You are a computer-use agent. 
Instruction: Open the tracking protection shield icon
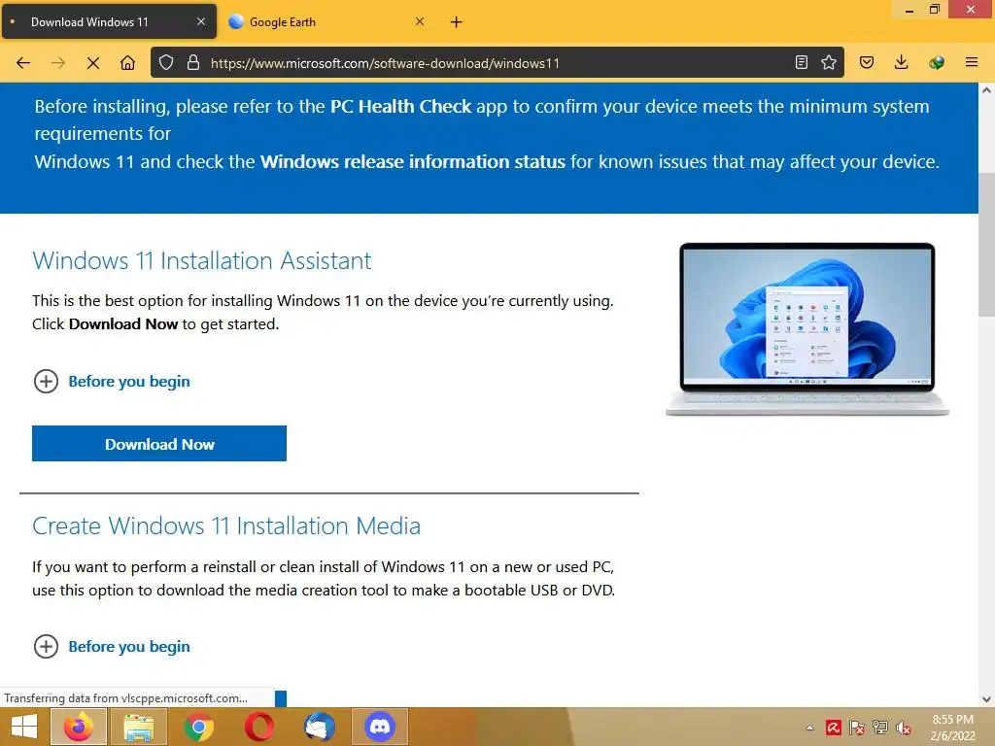coord(166,62)
